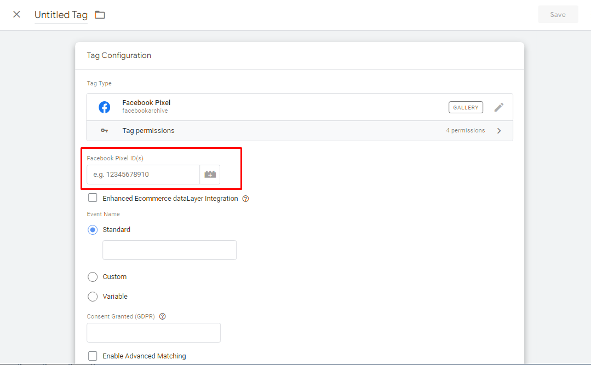
Task: Click the 4 permissions text
Action: point(466,130)
